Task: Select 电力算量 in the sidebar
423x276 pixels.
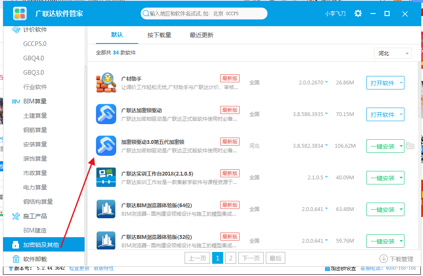Action: tap(35, 187)
